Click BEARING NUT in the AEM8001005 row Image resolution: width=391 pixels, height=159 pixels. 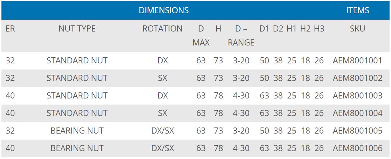[x=77, y=131]
